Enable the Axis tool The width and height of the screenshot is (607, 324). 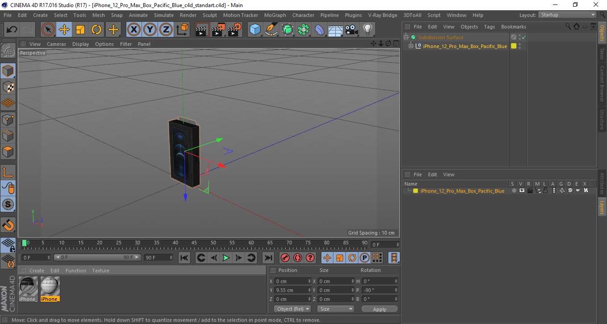[8, 172]
